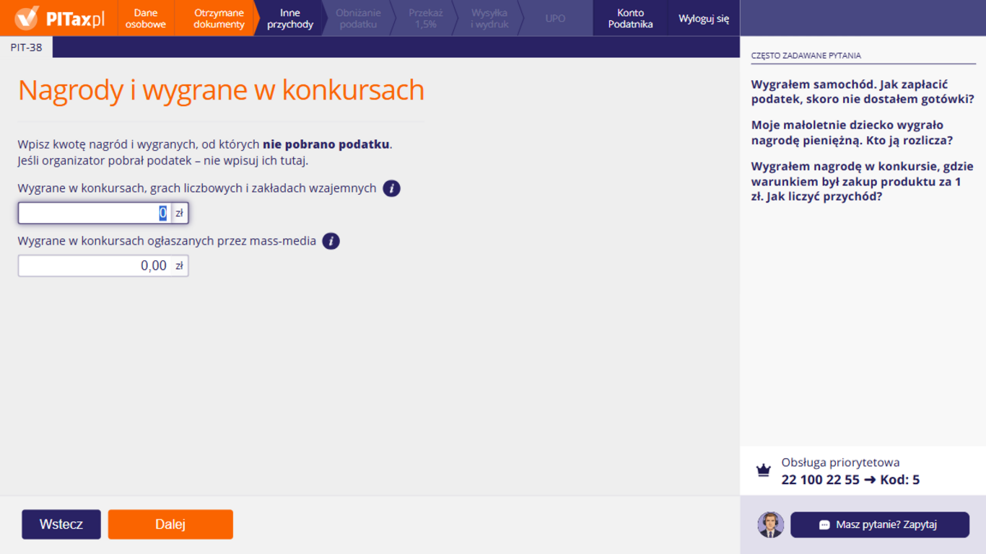Click the crown priority support icon
The image size is (986, 554).
[763, 471]
